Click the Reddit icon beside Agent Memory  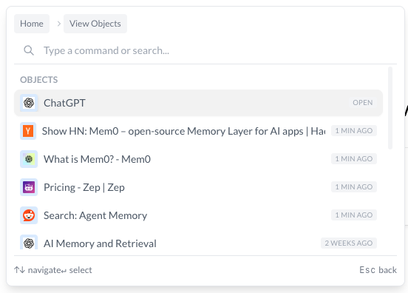point(29,215)
